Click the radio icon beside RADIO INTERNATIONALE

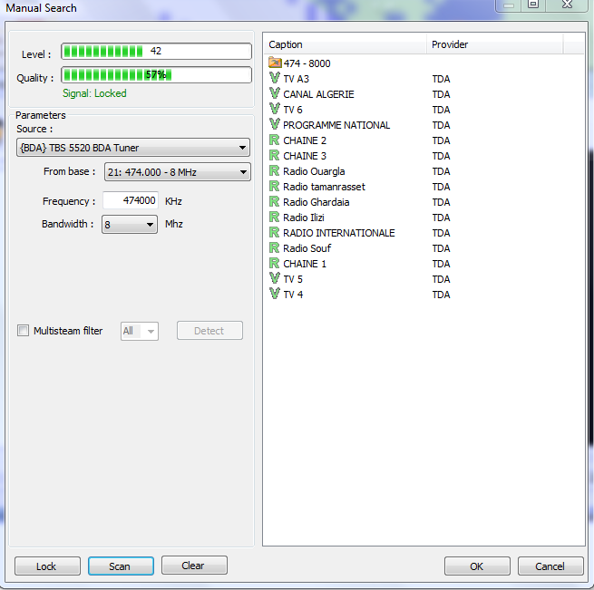(275, 233)
